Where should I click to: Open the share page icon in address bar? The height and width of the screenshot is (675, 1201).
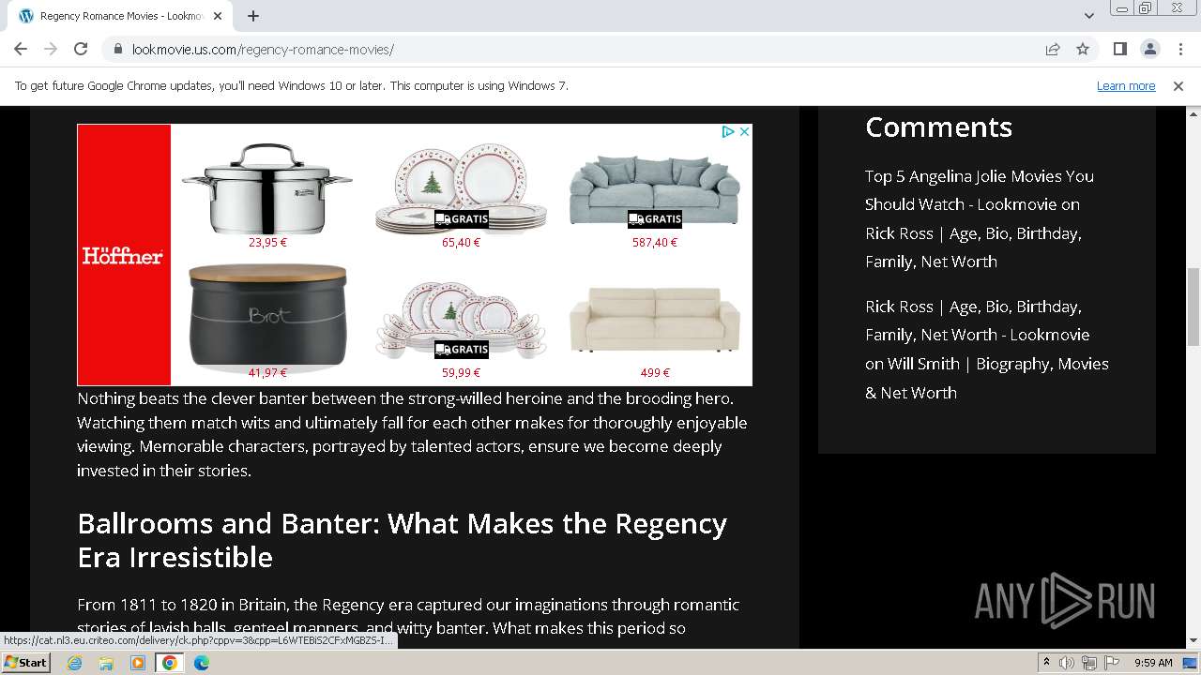tap(1053, 49)
